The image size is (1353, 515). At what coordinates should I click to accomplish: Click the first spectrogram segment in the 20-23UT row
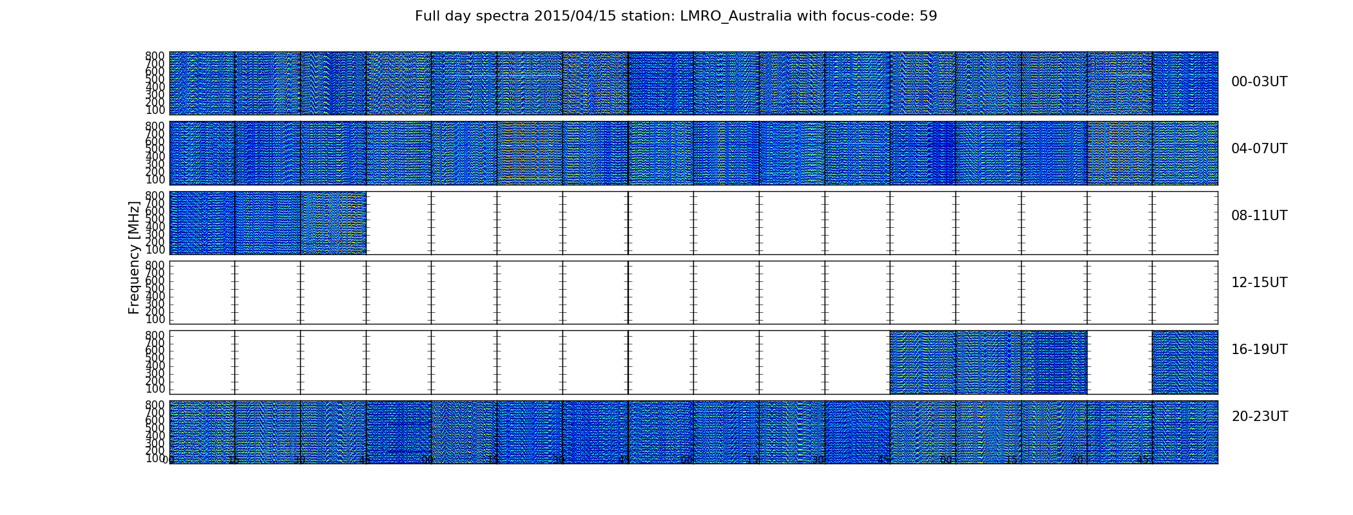[x=202, y=432]
